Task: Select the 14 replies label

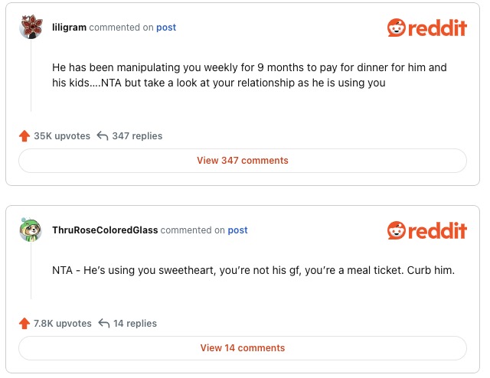Action: [135, 324]
